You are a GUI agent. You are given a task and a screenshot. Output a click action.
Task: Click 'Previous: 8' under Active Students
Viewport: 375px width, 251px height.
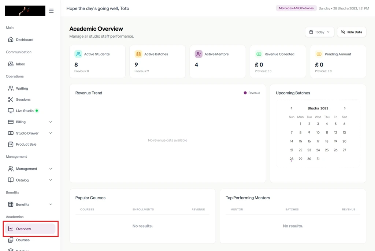(82, 71)
